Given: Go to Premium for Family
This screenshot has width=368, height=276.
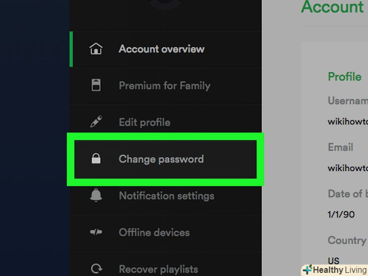Looking at the screenshot, I should click(x=164, y=85).
